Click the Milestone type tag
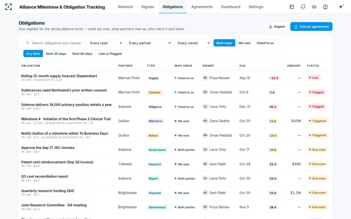The height and width of the screenshot is (219, 351). (x=155, y=121)
